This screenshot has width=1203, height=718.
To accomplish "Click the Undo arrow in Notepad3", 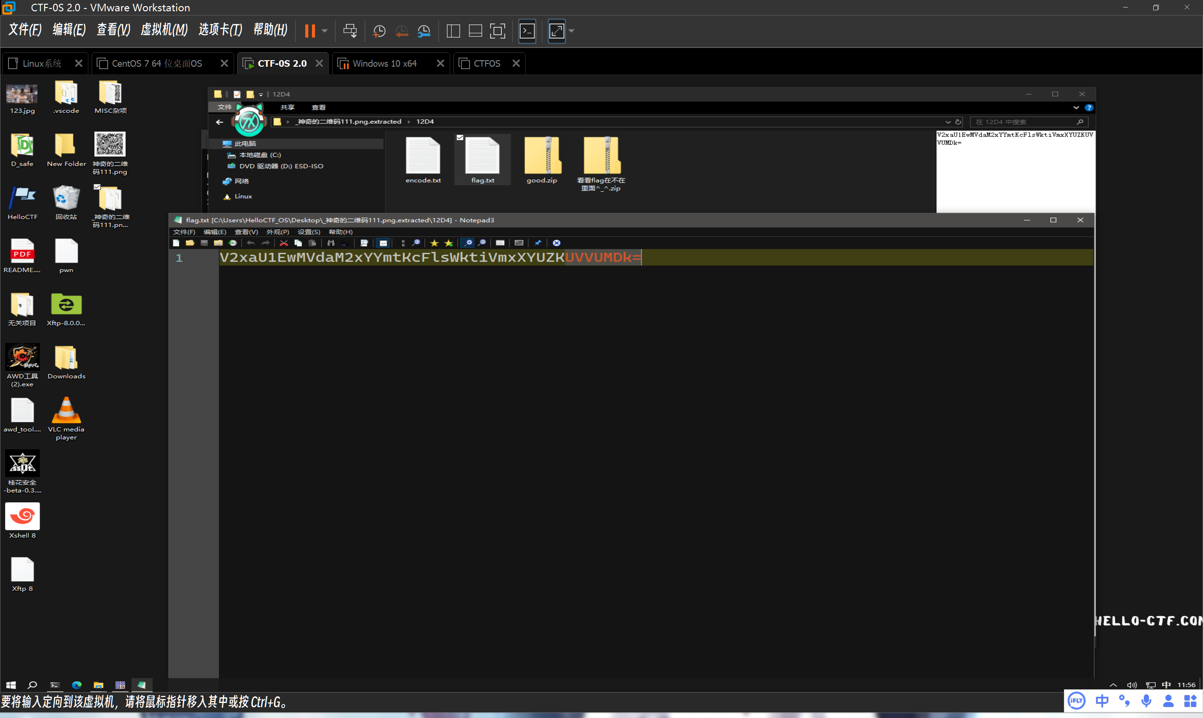I will [x=250, y=243].
